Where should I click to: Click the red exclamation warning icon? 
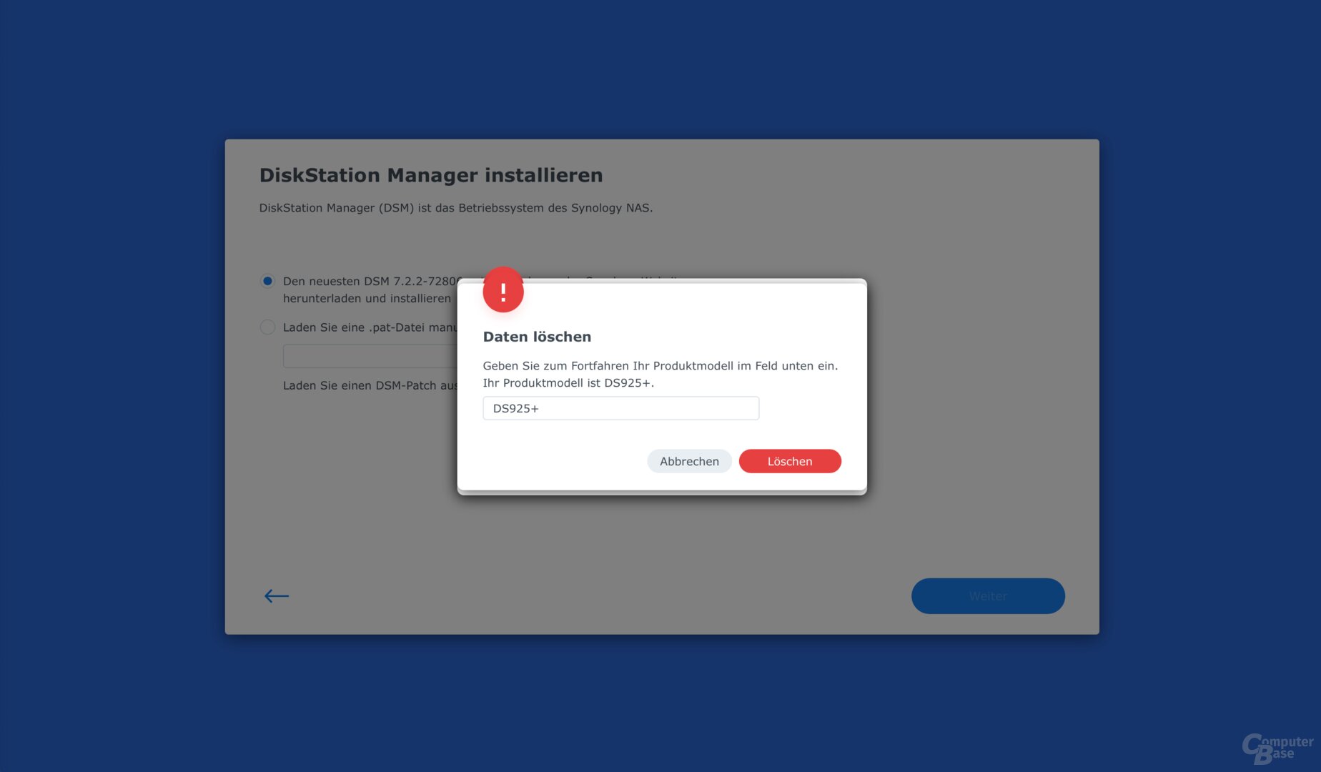(503, 290)
